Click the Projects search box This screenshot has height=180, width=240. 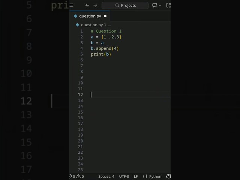[125, 6]
